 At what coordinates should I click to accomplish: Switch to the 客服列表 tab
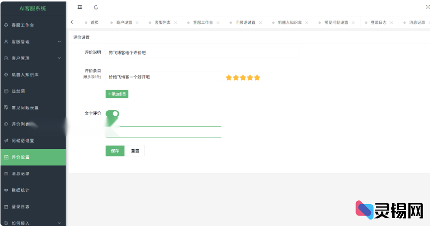tap(162, 22)
